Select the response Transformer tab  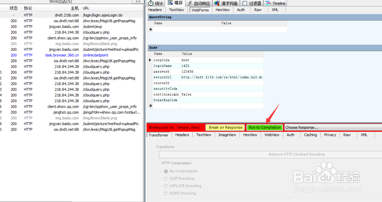pos(159,135)
